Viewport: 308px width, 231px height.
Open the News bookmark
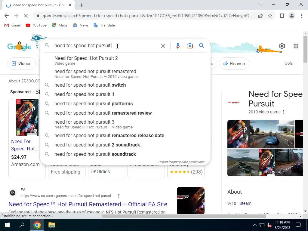coord(81,25)
